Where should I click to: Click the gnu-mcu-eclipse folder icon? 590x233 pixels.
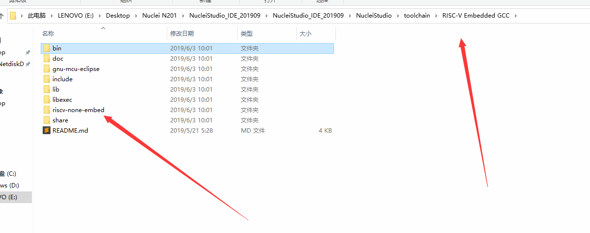click(x=47, y=69)
